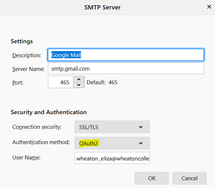
Task: Click the Port label
Action: click(18, 83)
